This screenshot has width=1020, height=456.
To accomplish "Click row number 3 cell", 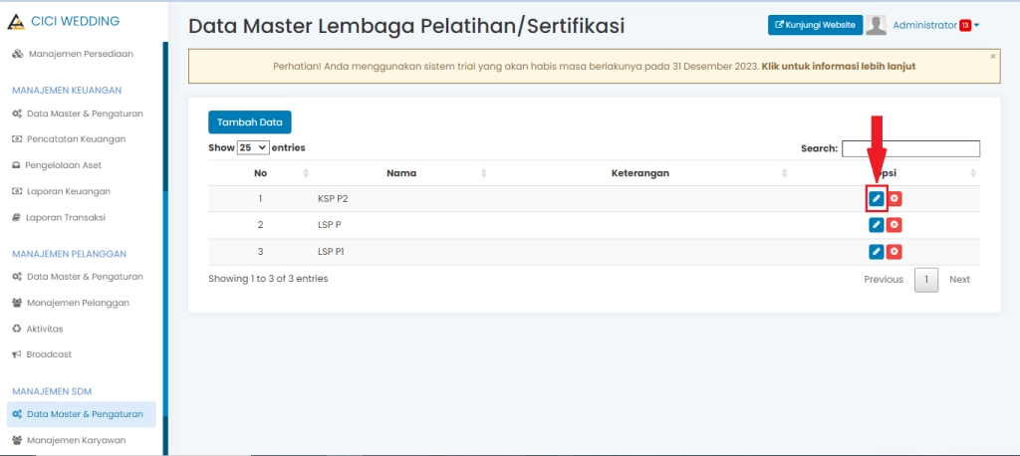I will click(260, 252).
